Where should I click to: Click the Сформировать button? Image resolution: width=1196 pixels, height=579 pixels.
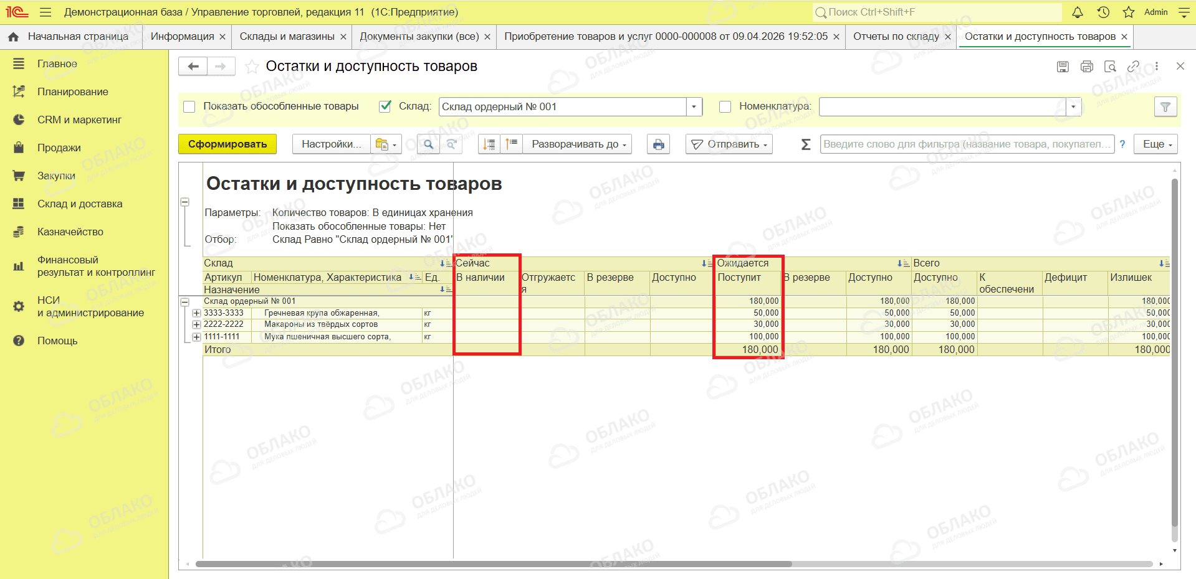[227, 144]
